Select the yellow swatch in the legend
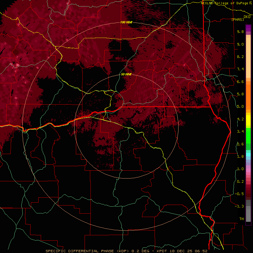The image size is (253, 253). [248, 120]
